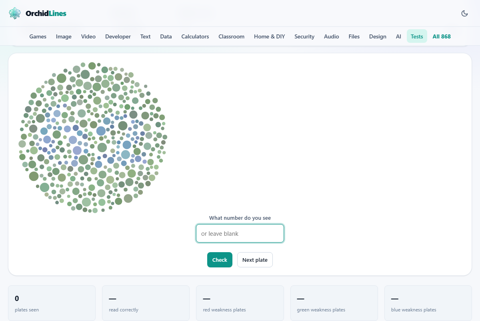The height and width of the screenshot is (321, 480).
Task: Open the Games category
Action: (x=38, y=36)
